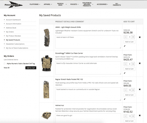Open the Apparel dropdown menu
Viewport: 147px width, 123px height.
(x=48, y=4)
